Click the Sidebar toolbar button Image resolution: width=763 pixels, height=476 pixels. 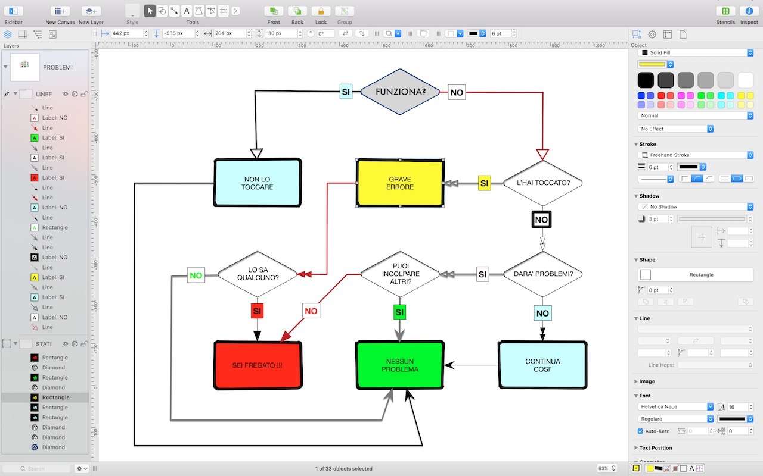[13, 11]
